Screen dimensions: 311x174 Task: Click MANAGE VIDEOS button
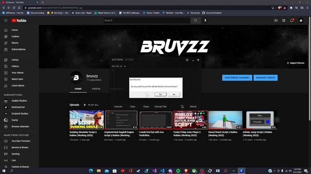(x=265, y=78)
